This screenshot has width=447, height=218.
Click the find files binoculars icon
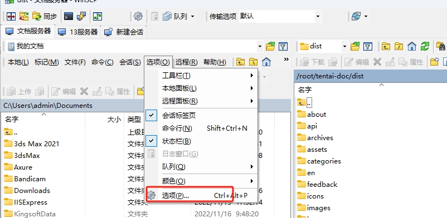(x=441, y=46)
